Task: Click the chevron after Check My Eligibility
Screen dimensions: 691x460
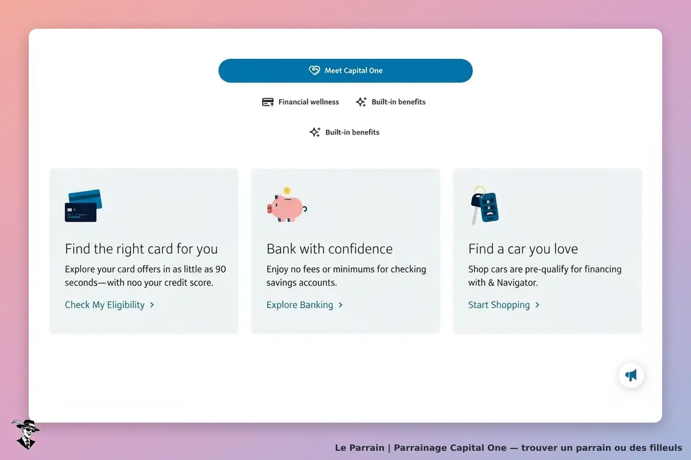Action: (152, 305)
